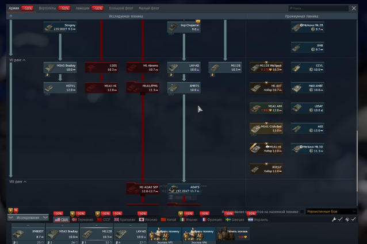Select the M1A1 Click-Bait premium tank

coord(266,128)
